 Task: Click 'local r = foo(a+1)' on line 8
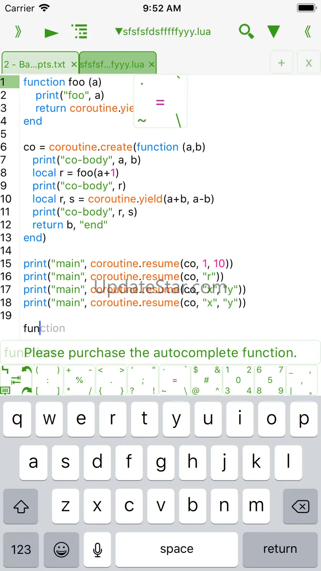coord(76,173)
